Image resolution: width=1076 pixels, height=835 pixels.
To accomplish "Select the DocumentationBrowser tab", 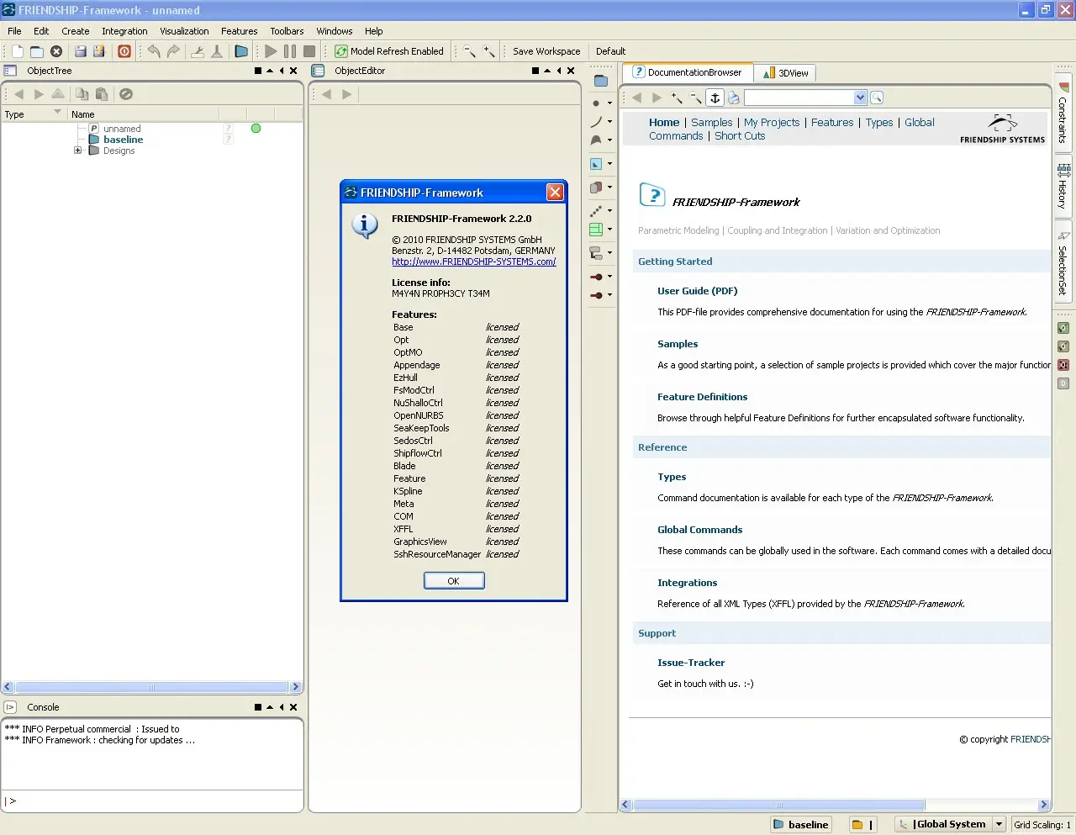I will [x=688, y=72].
